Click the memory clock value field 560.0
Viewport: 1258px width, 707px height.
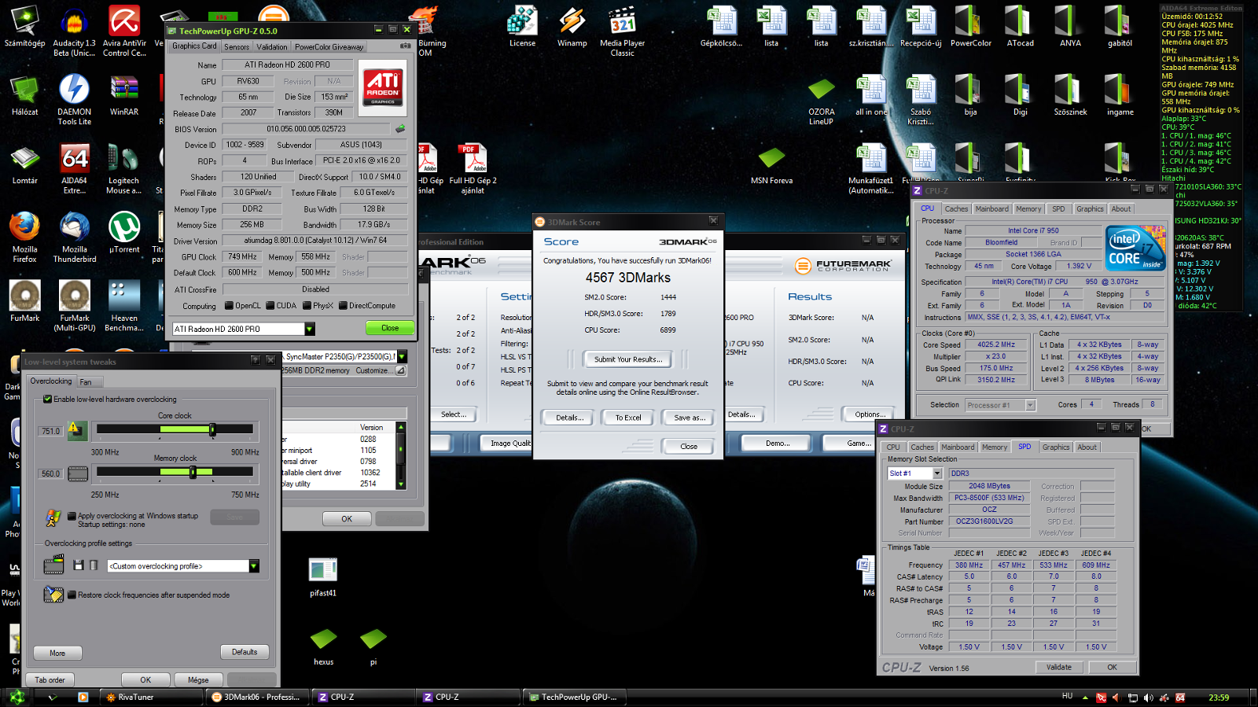pos(50,473)
